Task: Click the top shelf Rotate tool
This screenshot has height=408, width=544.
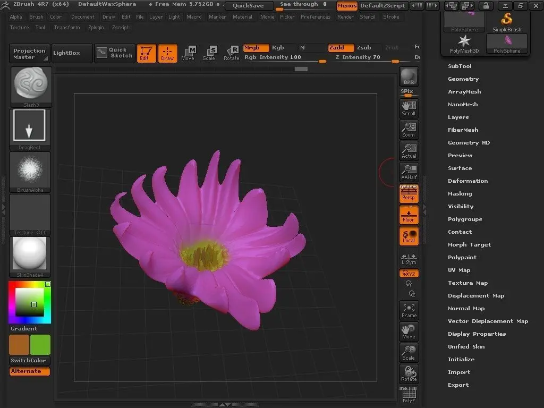Action: point(231,54)
